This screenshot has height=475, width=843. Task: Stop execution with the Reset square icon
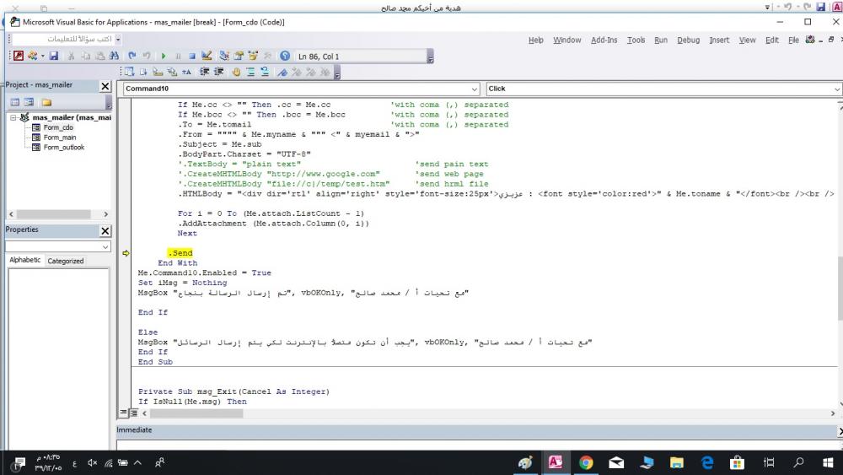pos(192,56)
